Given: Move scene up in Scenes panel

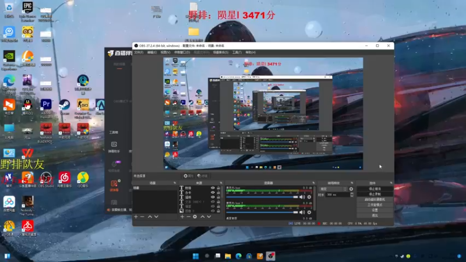Looking at the screenshot, I should click(150, 217).
